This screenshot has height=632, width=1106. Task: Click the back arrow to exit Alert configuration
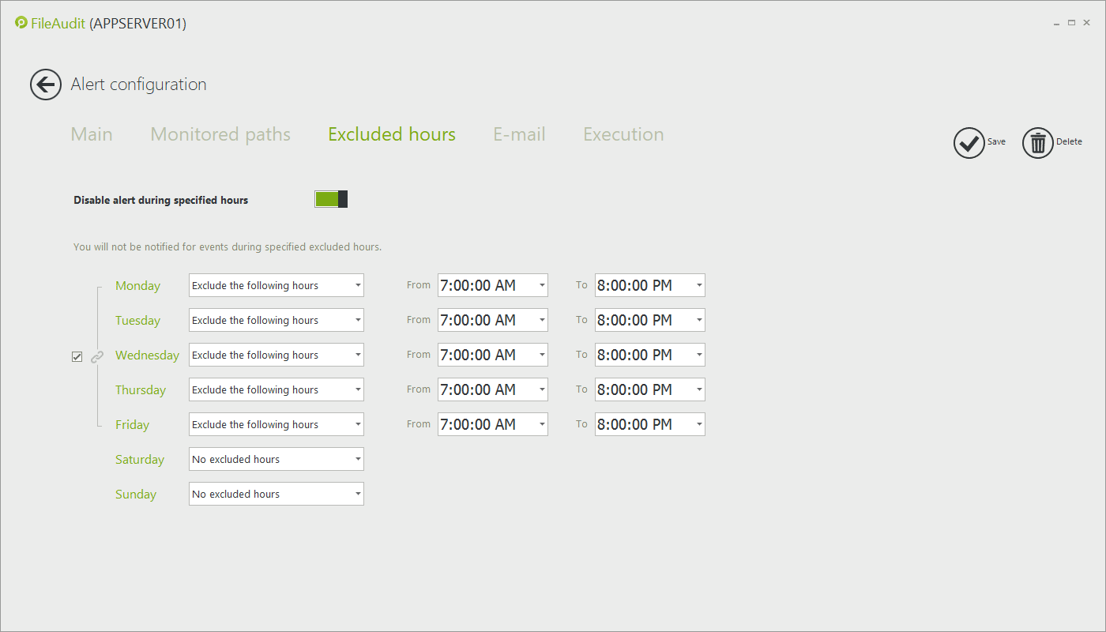45,85
